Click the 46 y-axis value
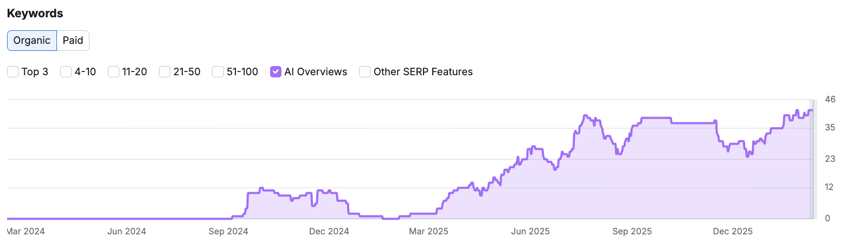The image size is (846, 249). pos(830,99)
